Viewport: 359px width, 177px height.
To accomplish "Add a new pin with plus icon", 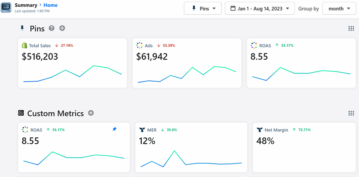I will 62,28.
